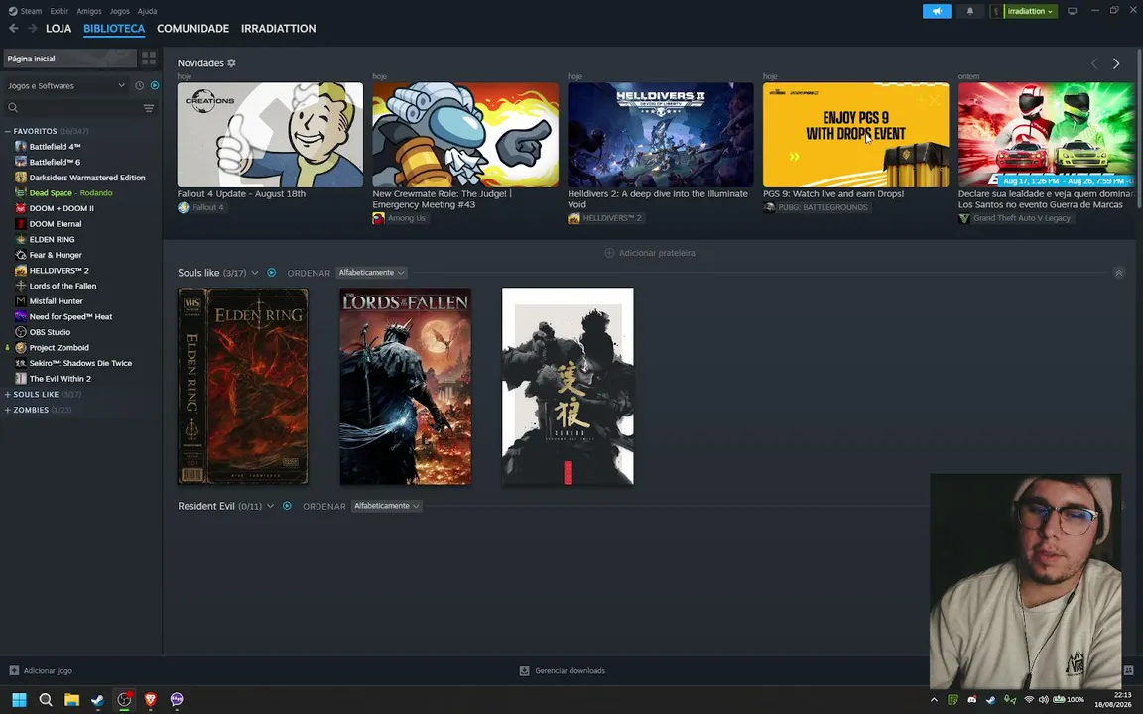Select Dead Space - Rodando entry
Viewport: 1143px width, 714px height.
click(70, 193)
